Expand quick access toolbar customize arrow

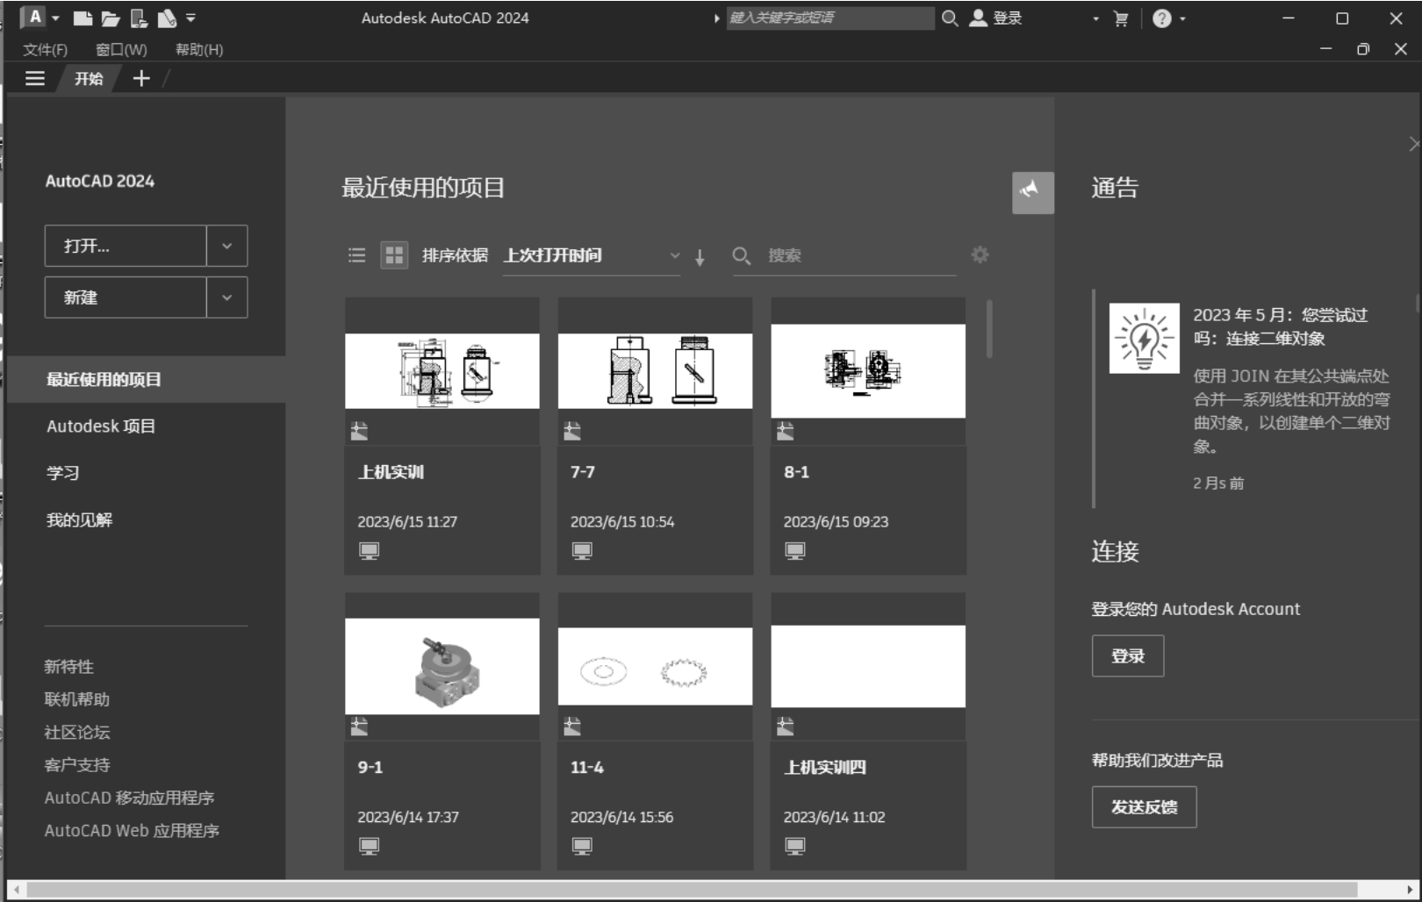pos(190,18)
